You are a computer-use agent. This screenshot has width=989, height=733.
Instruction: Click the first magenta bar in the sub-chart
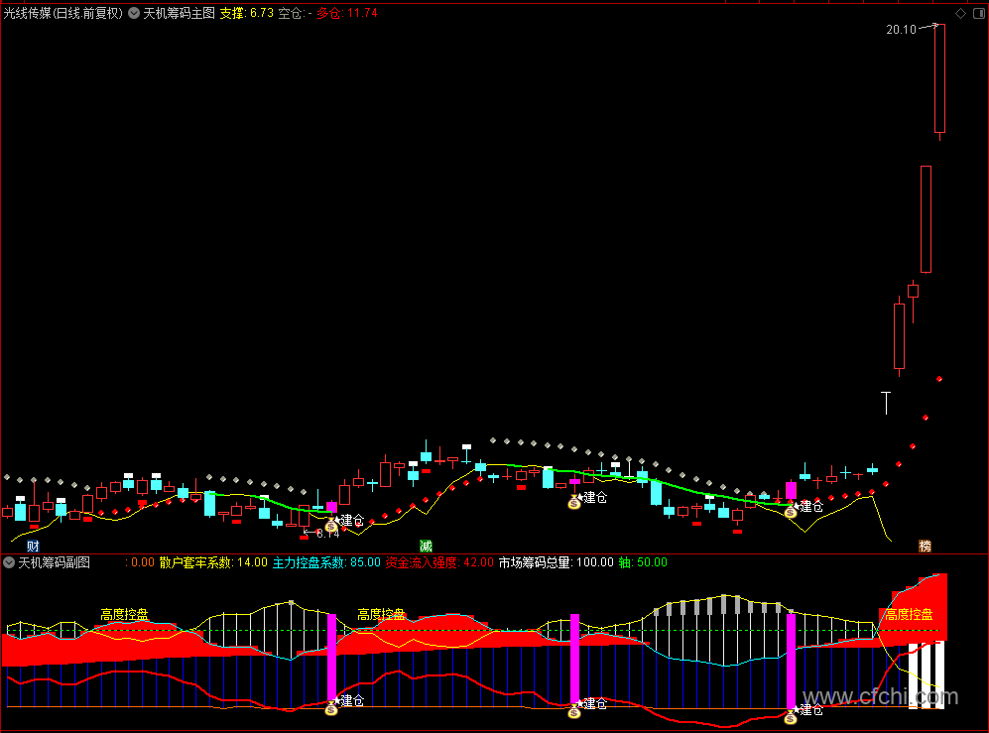331,658
